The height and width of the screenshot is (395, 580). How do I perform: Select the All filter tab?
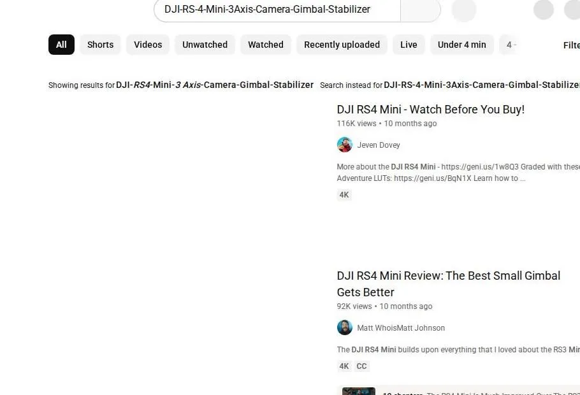pos(61,45)
